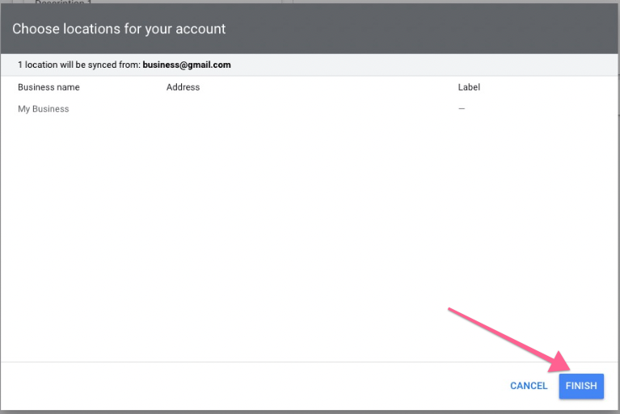Select the My Business location row

pyautogui.click(x=44, y=109)
